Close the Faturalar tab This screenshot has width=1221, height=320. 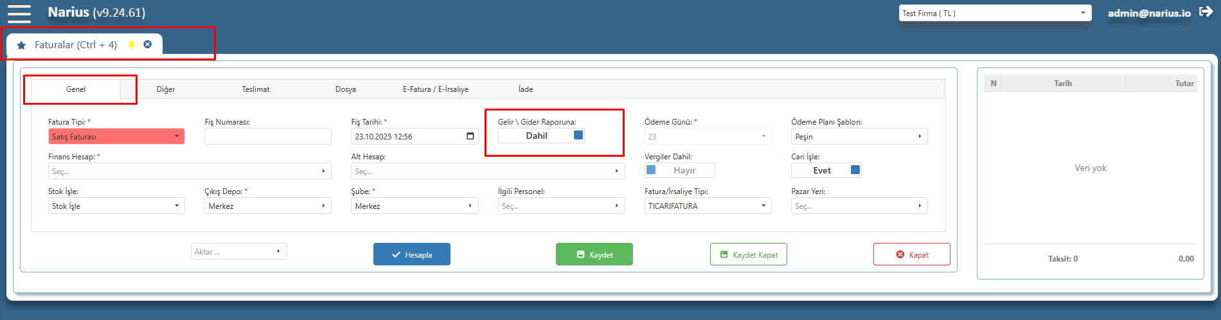click(148, 44)
